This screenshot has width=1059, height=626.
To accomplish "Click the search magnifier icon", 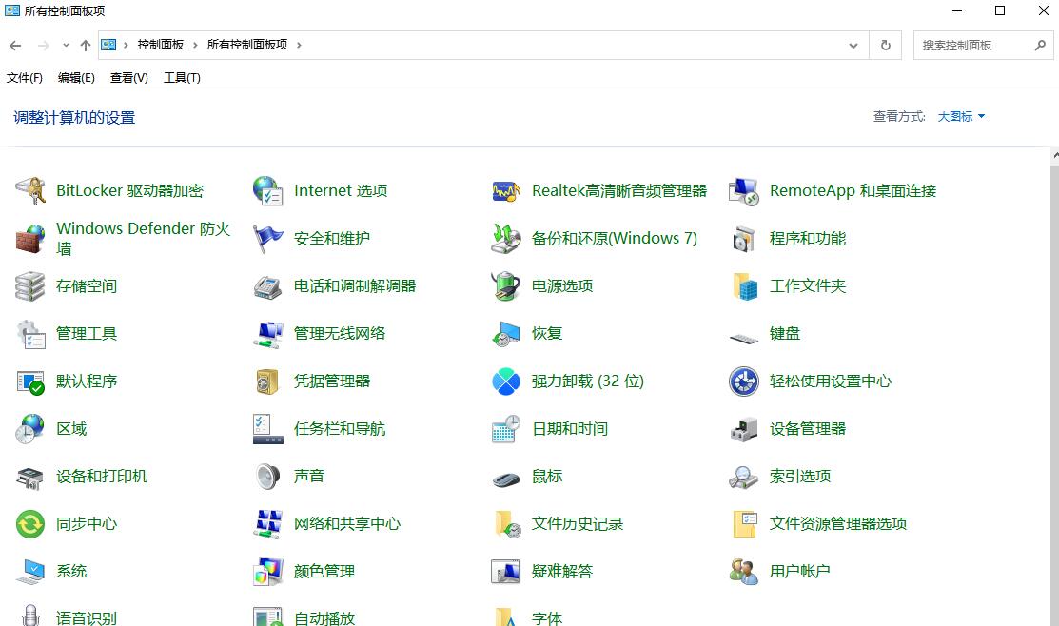I will [1040, 46].
